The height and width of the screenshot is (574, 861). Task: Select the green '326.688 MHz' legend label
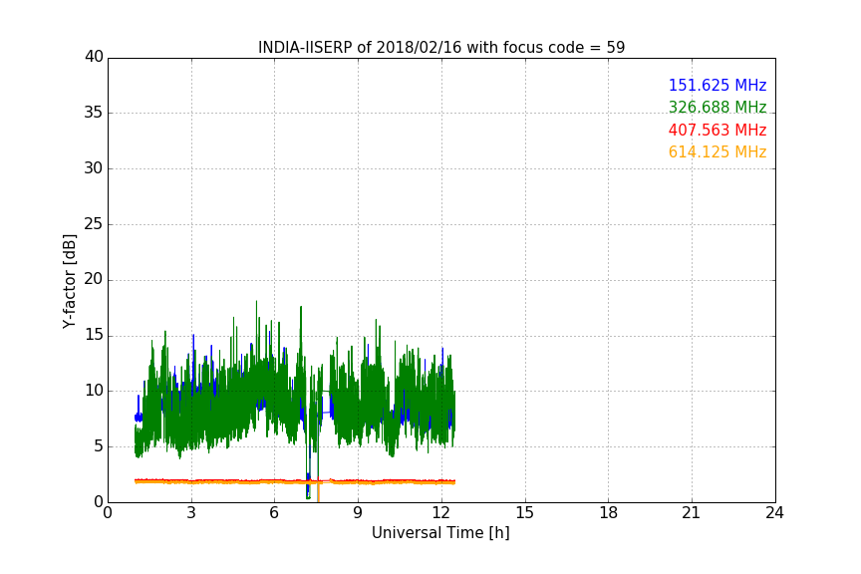click(x=717, y=107)
